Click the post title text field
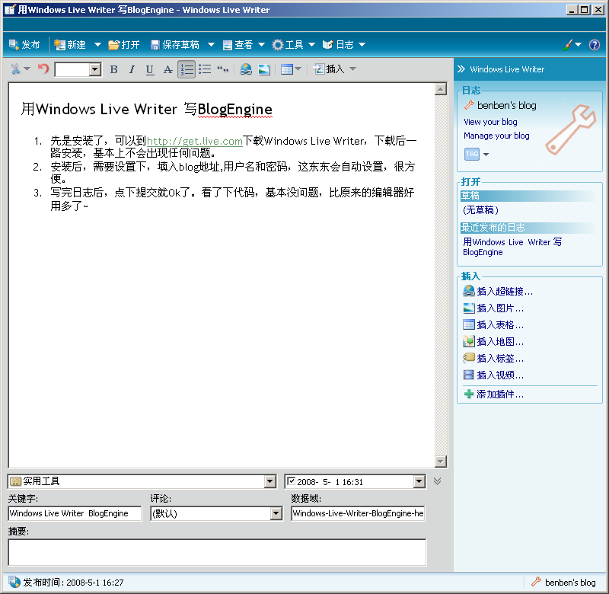The width and height of the screenshot is (609, 594). point(146,109)
